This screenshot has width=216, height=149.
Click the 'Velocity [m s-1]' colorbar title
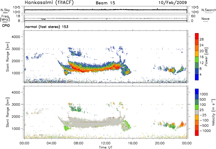(213, 112)
